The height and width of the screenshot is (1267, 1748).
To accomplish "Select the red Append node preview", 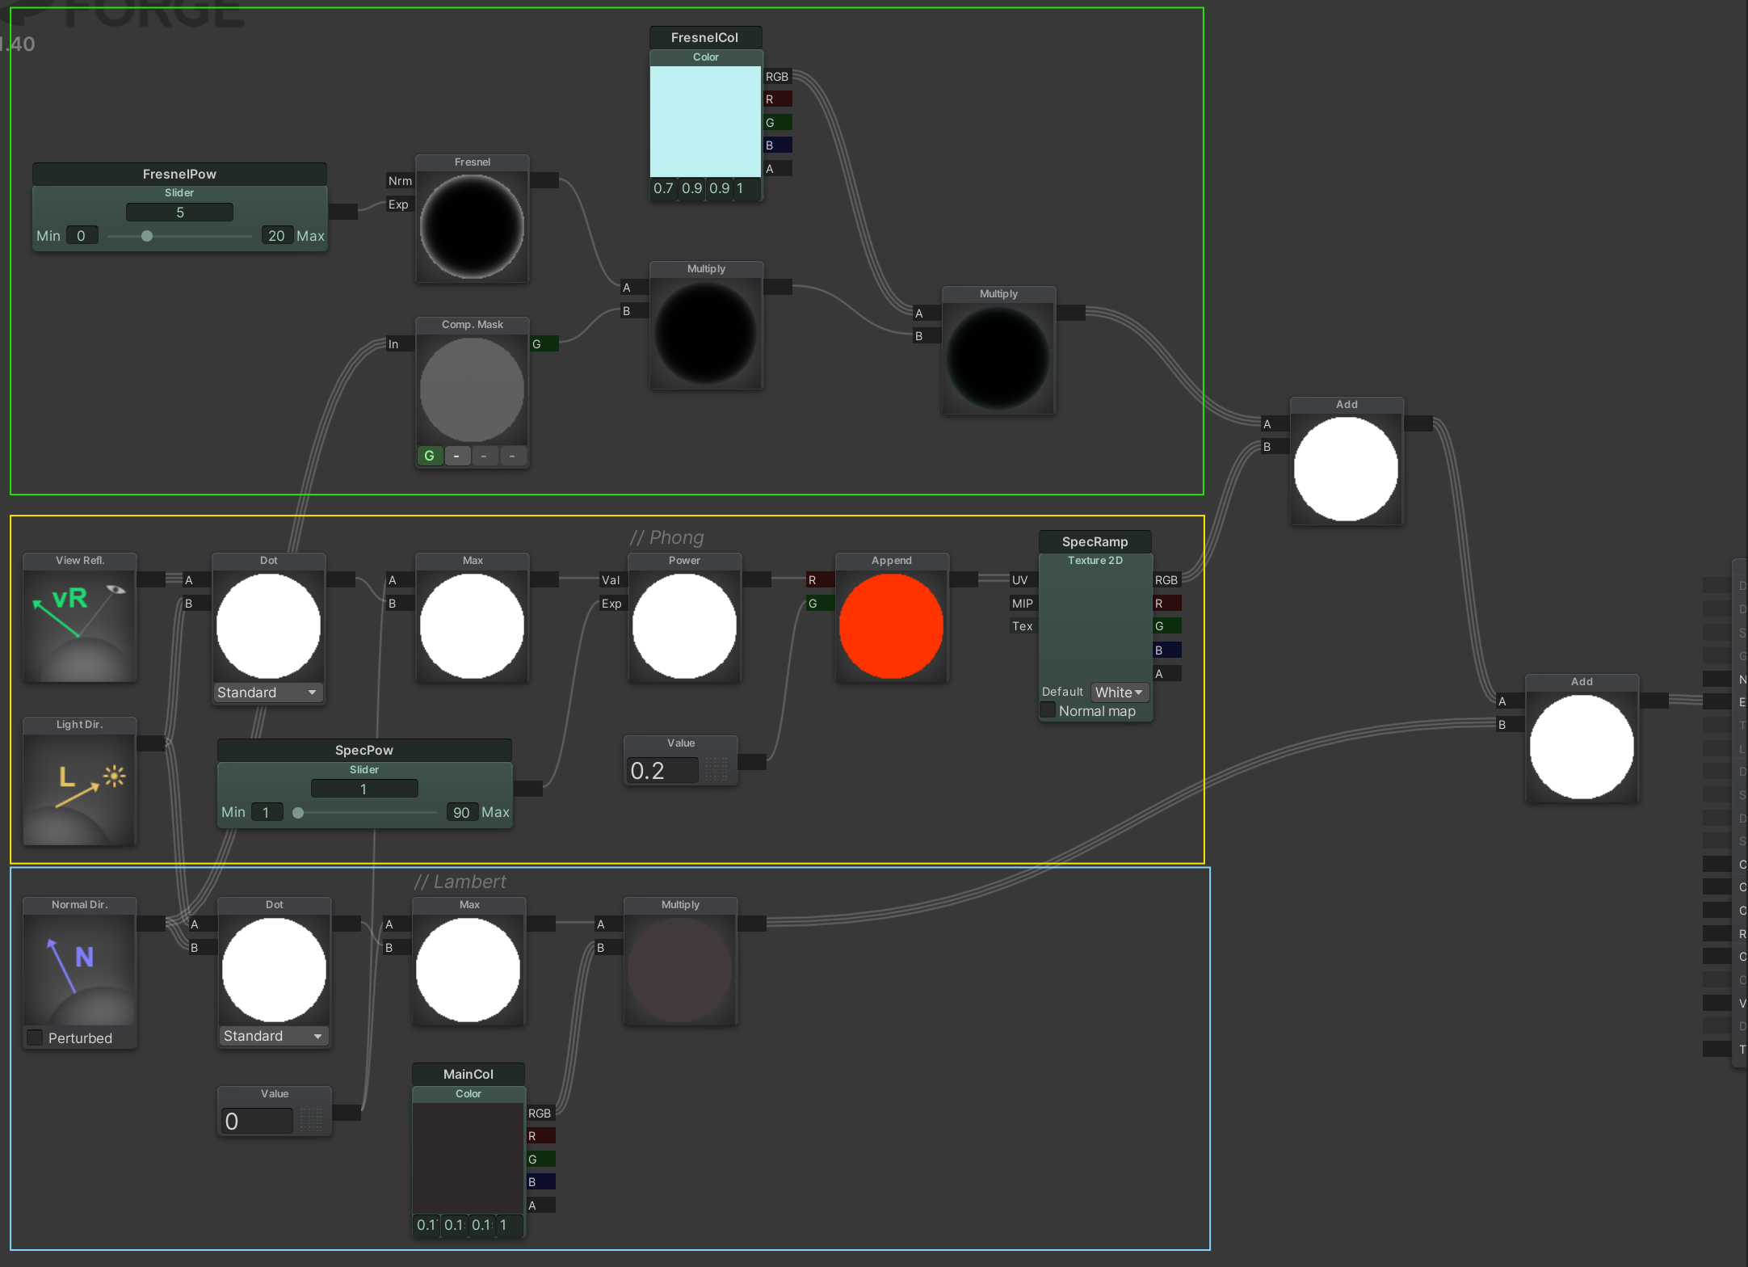I will pyautogui.click(x=891, y=625).
